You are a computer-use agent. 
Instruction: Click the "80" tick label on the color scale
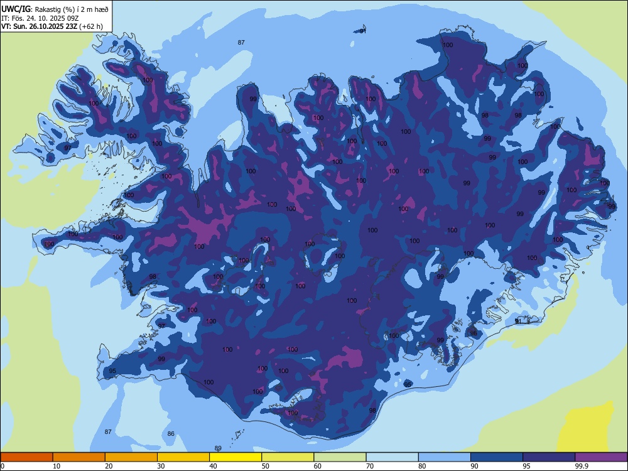422,466
